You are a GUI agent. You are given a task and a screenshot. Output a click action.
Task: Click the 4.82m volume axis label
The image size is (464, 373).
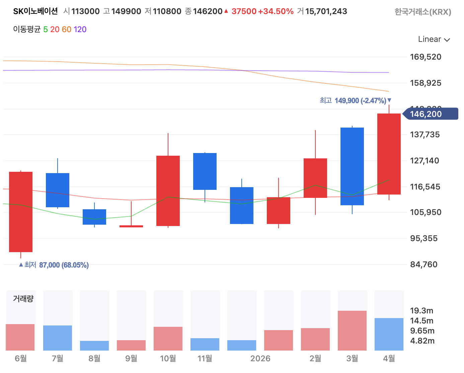pyautogui.click(x=422, y=341)
